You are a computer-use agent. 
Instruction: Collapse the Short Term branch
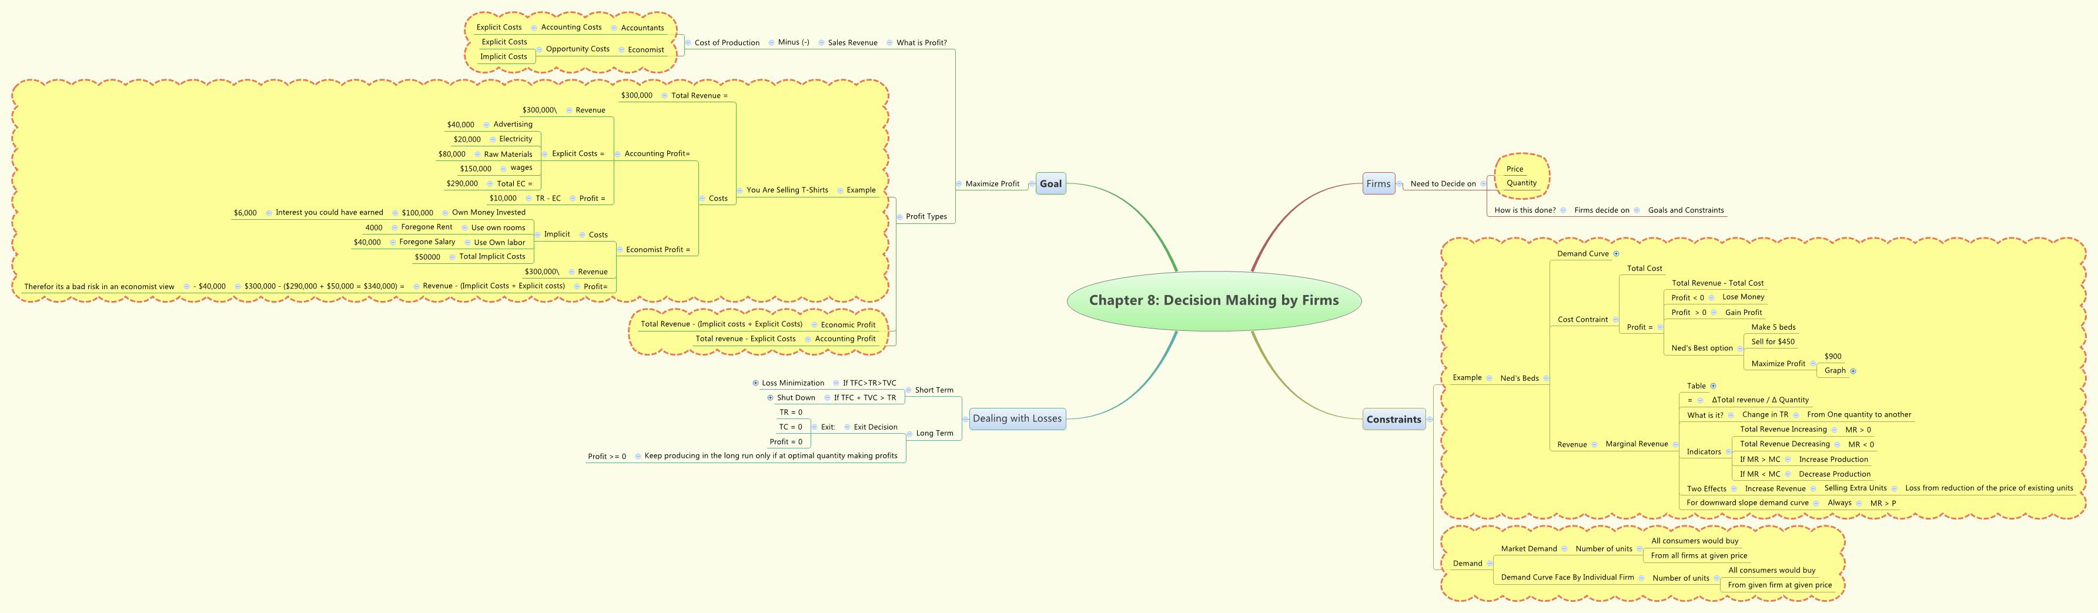pos(909,391)
